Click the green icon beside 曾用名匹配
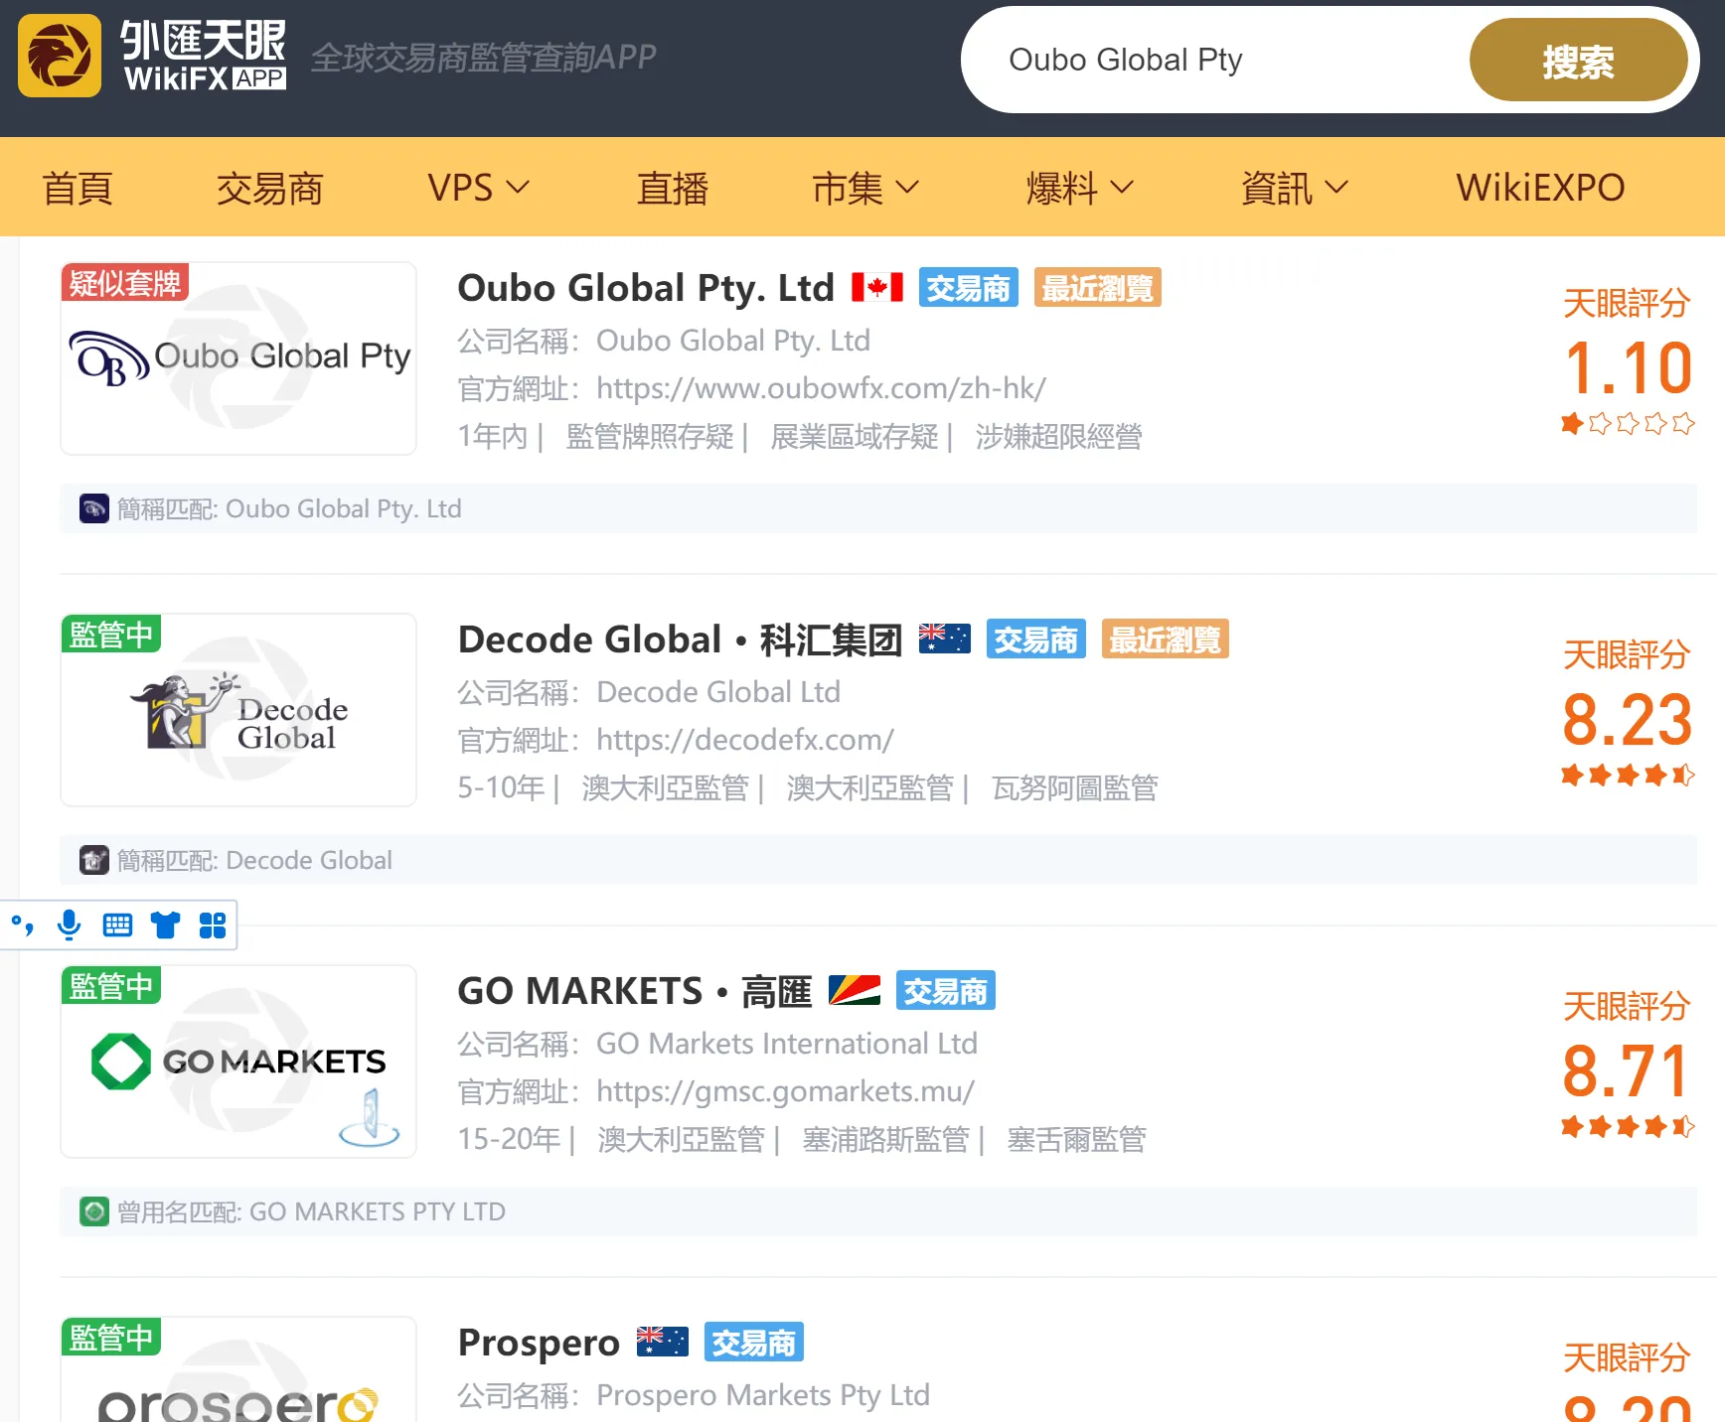Viewport: 1725px width, 1422px height. [94, 1211]
